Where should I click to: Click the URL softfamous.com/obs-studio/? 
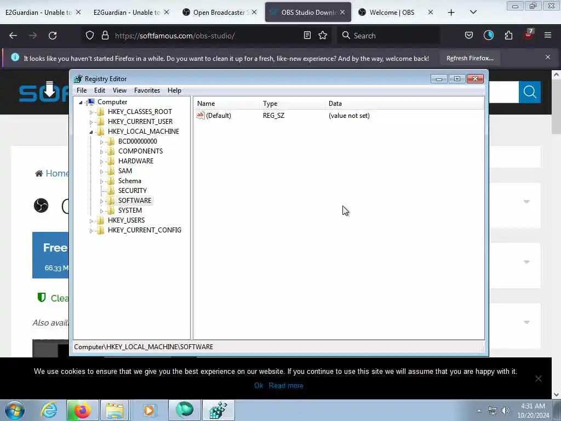pyautogui.click(x=175, y=36)
